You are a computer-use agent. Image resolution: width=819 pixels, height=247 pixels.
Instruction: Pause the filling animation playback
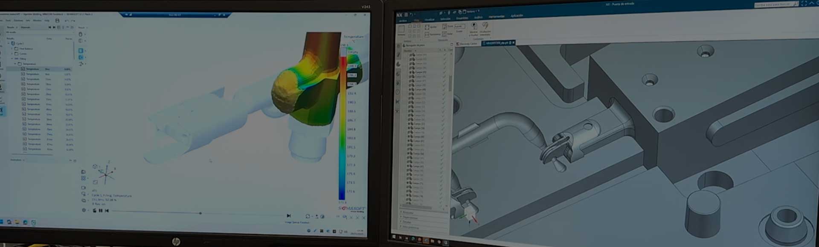coord(101,210)
